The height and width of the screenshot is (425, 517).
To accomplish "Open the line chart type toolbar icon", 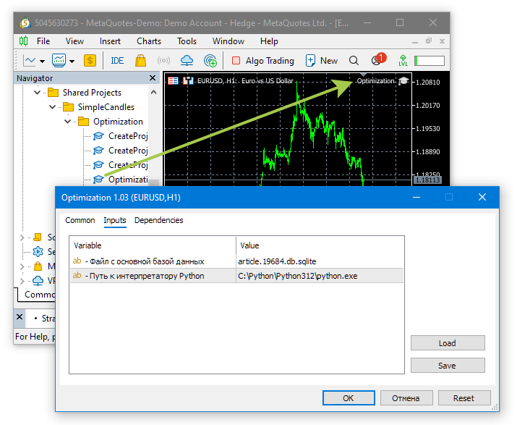I will pos(30,61).
